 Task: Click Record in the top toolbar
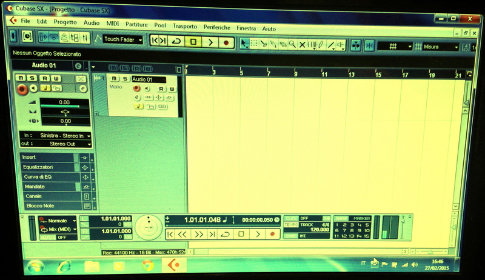pyautogui.click(x=226, y=42)
